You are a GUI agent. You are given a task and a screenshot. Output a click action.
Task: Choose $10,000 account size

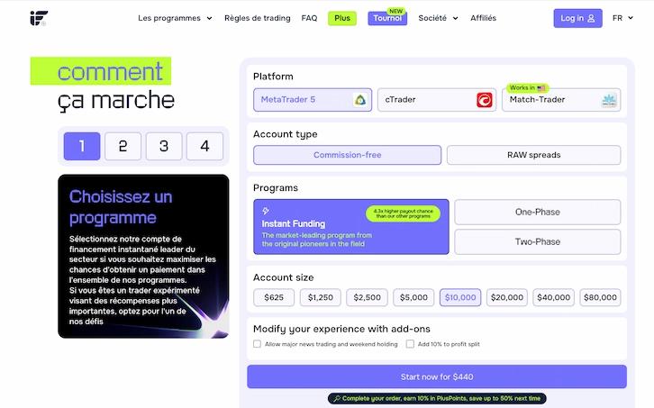coord(460,297)
